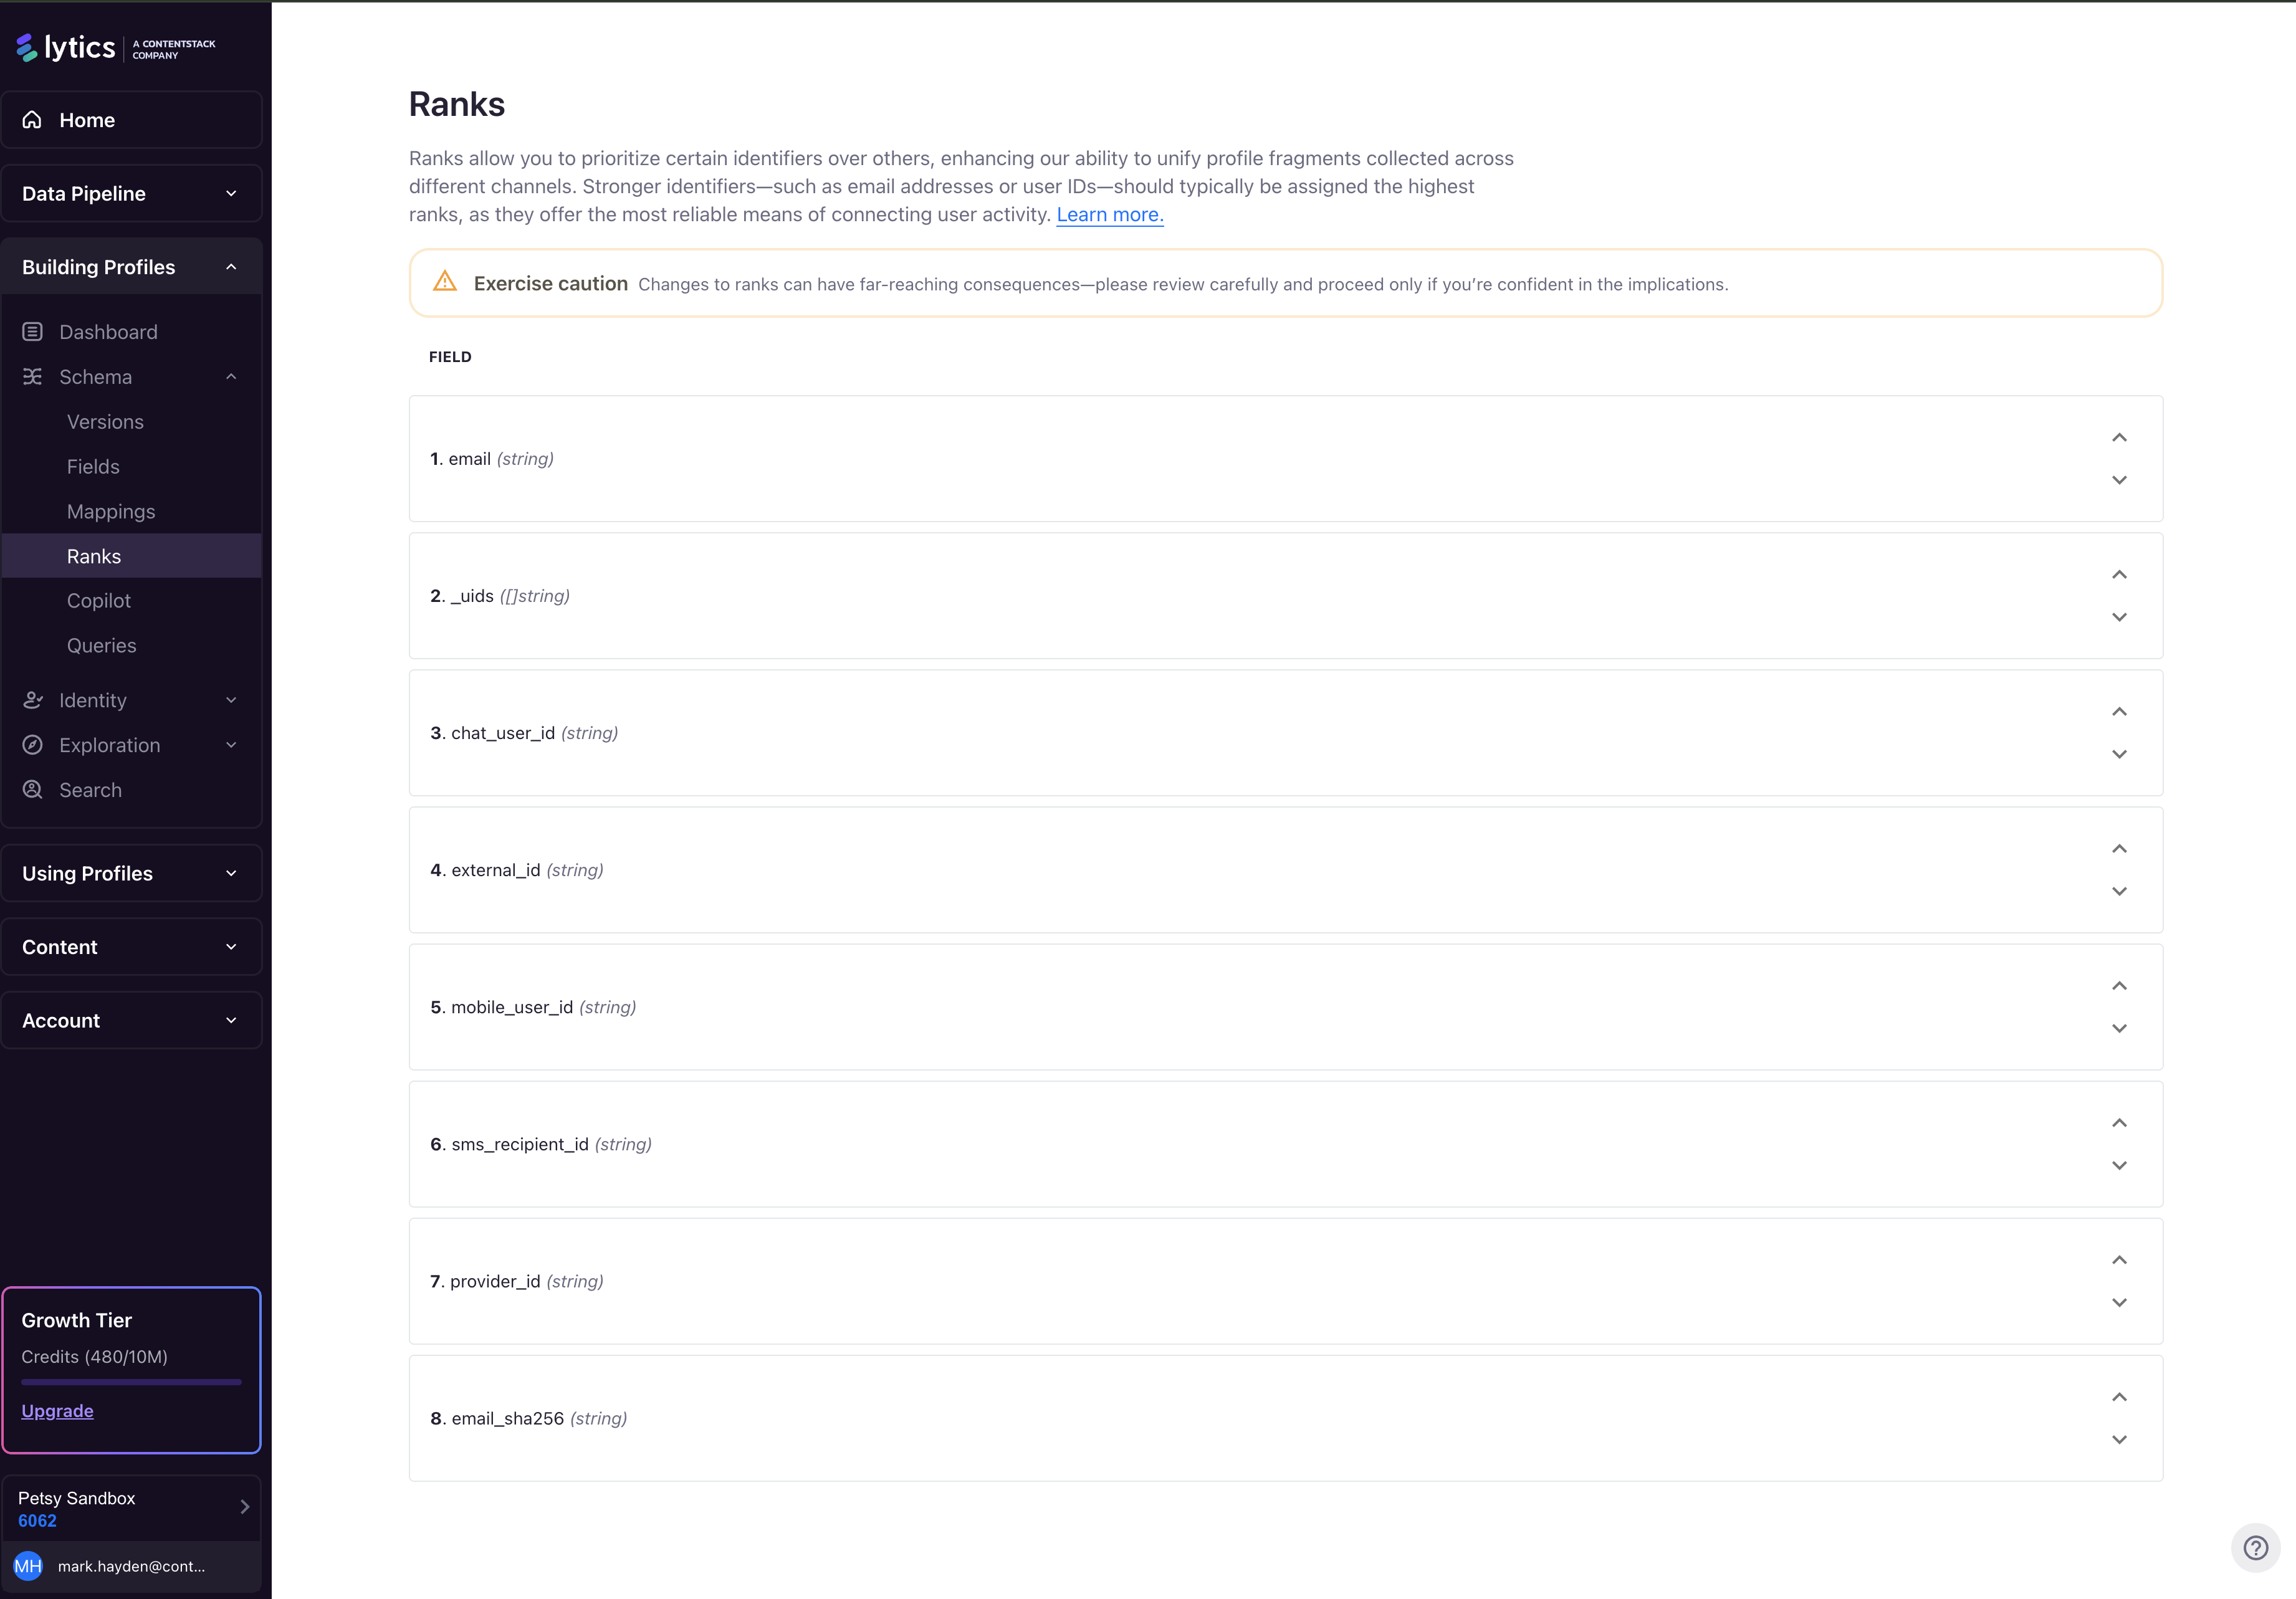Click the Identity icon
The image size is (2296, 1599).
pos(32,700)
